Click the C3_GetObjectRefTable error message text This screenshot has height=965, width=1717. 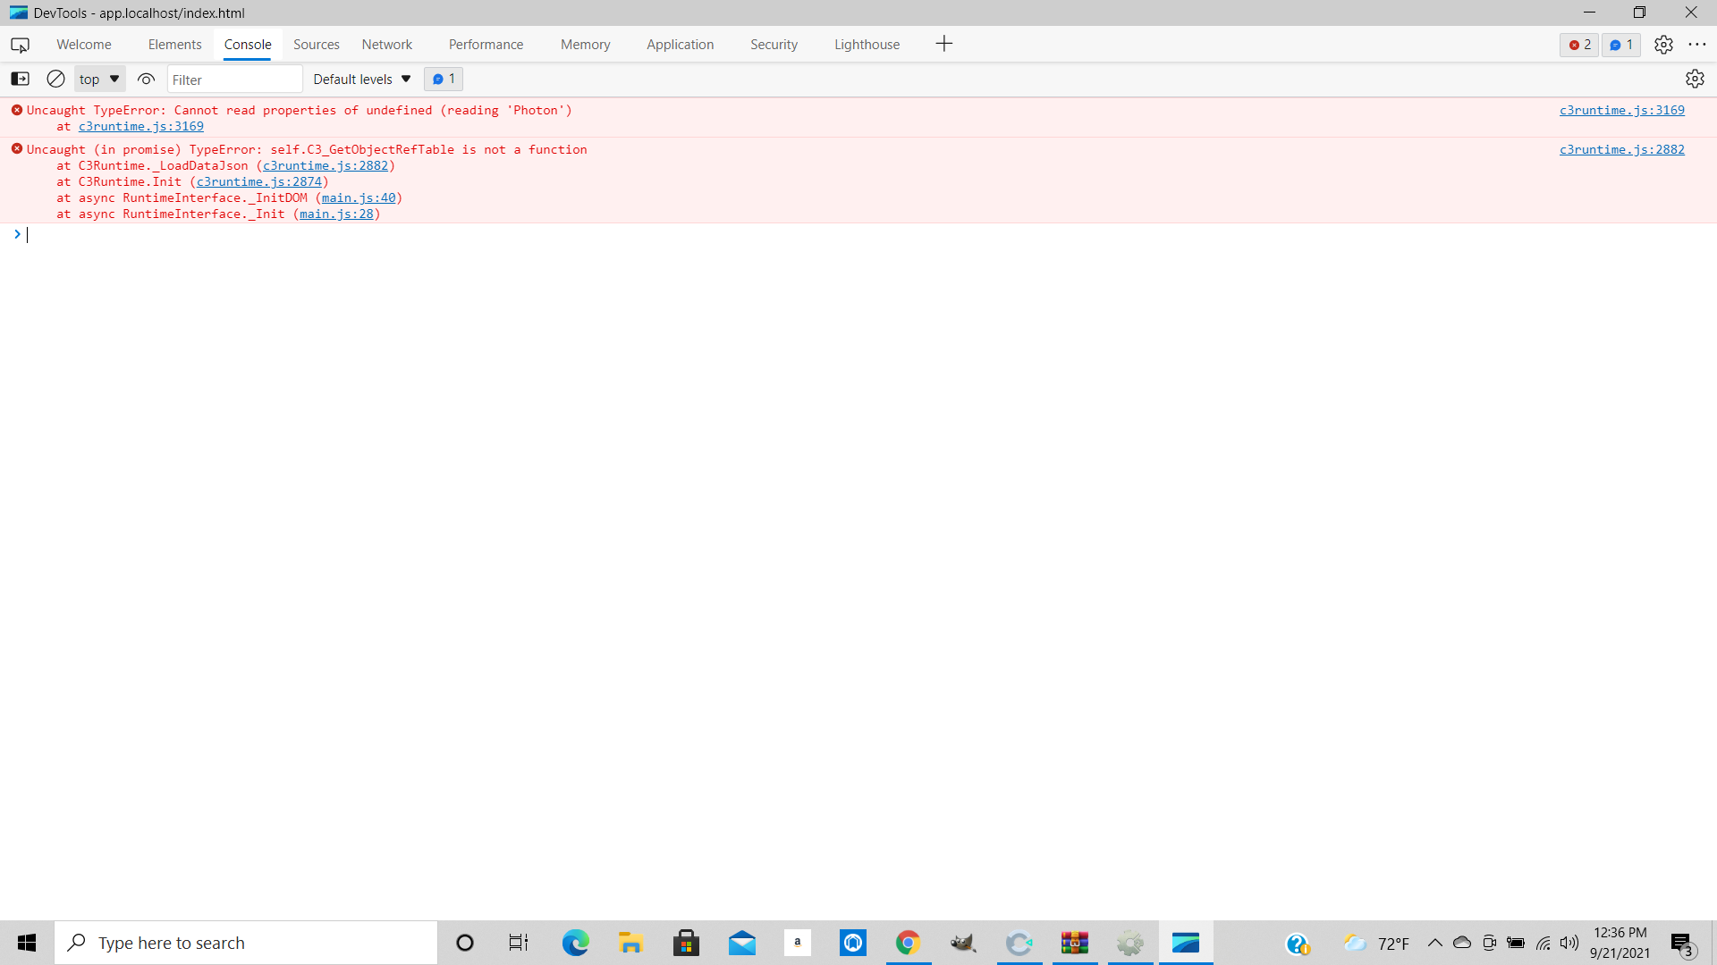pyautogui.click(x=307, y=149)
